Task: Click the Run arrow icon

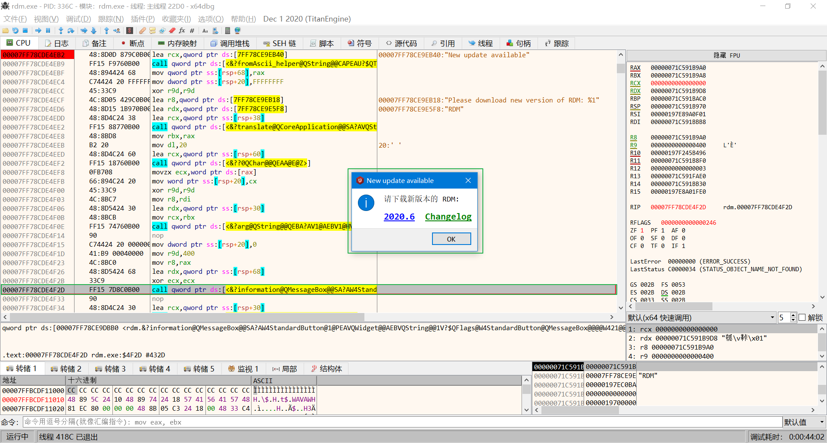Action: coord(38,31)
